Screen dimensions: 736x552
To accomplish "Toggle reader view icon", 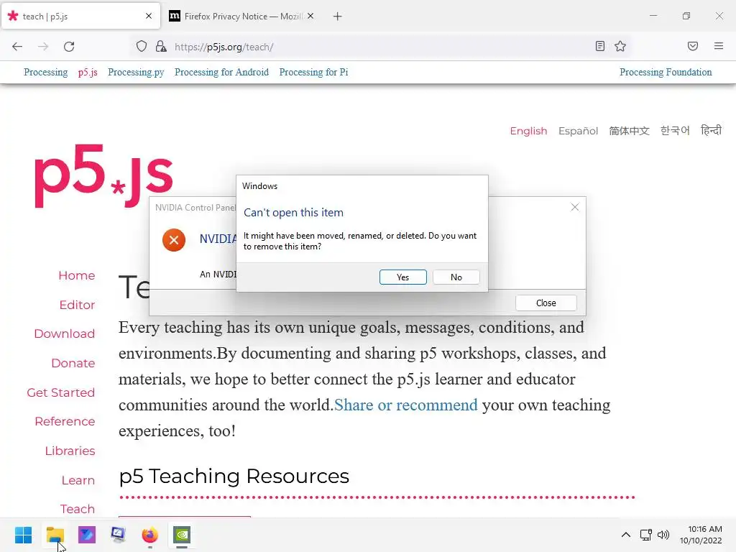I will coord(600,46).
